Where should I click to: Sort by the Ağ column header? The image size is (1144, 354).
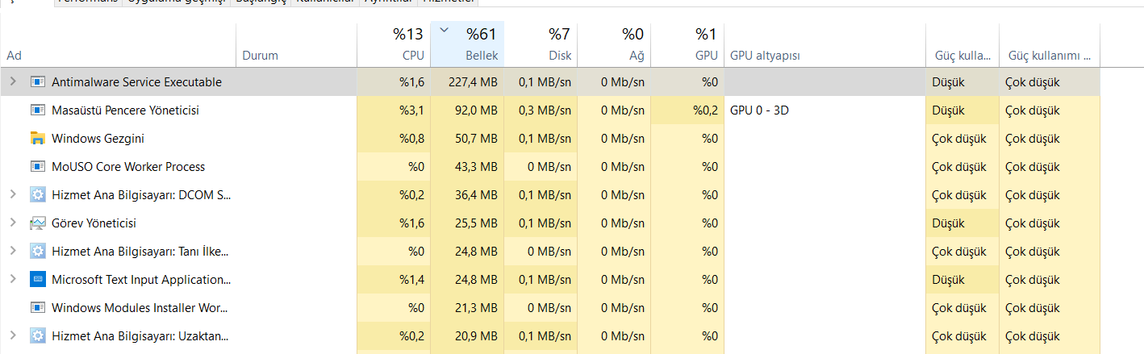click(614, 44)
